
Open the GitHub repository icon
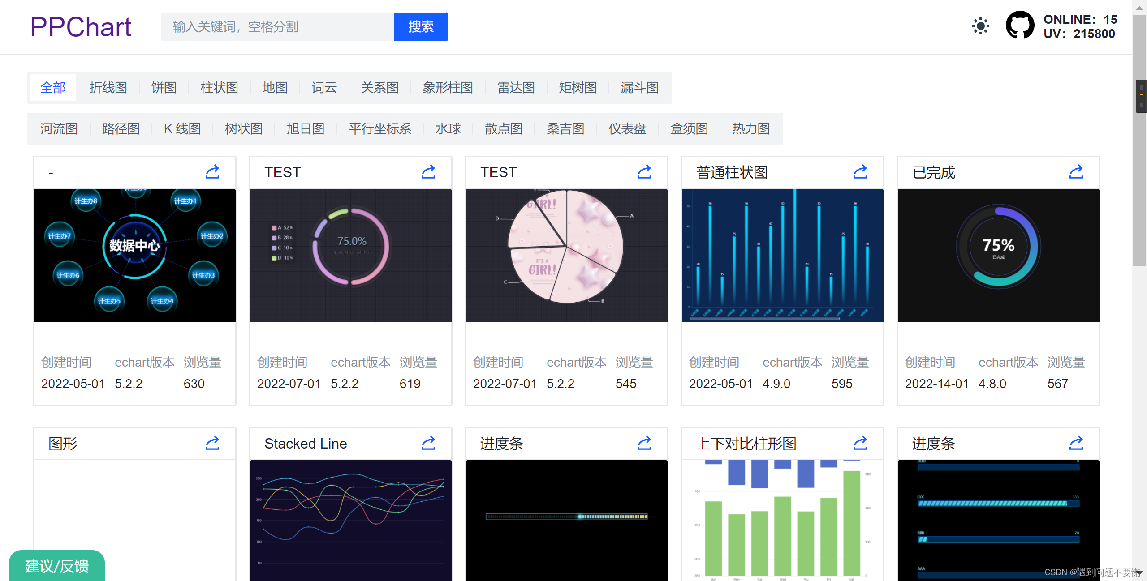tap(1020, 26)
